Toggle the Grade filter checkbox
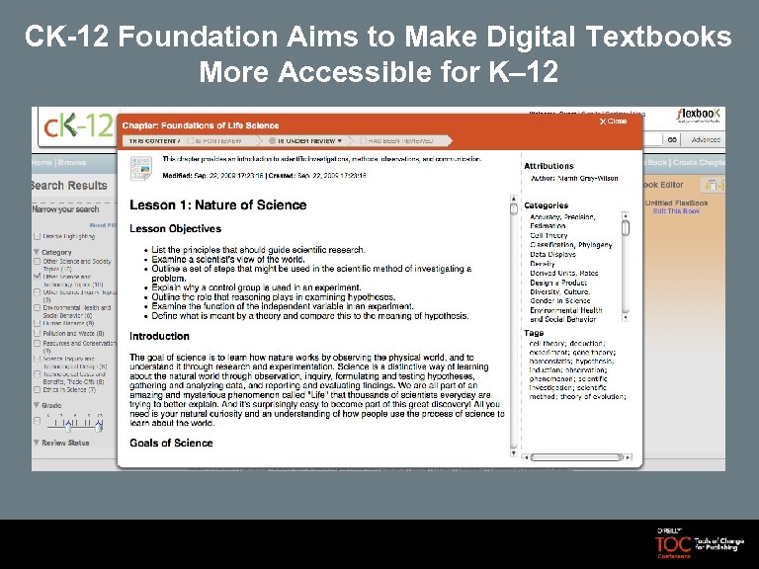This screenshot has width=759, height=569. coord(37,421)
